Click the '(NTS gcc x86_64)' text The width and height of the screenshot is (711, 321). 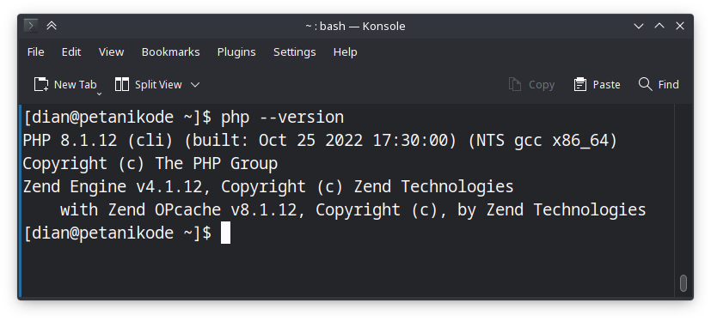(542, 141)
